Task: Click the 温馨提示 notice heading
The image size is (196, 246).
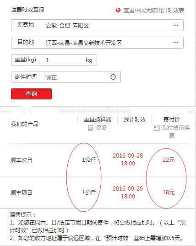Action: (23, 215)
